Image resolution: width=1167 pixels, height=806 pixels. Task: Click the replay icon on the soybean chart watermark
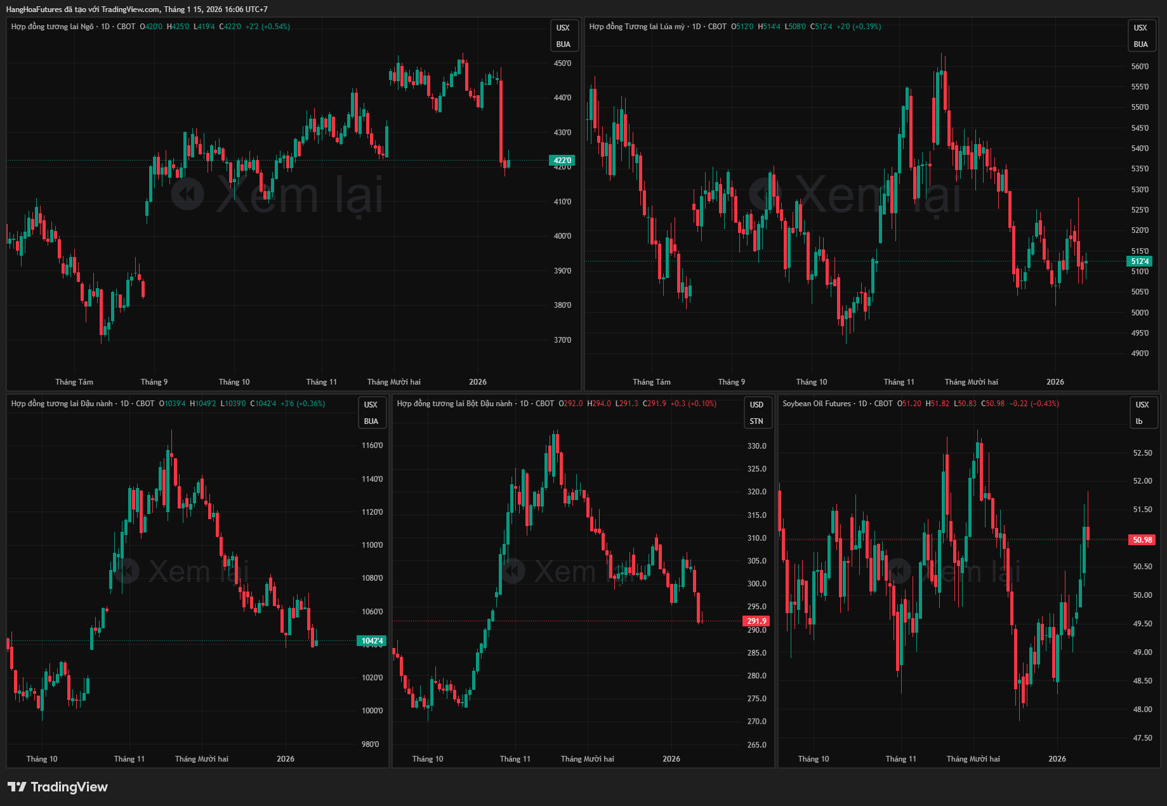click(x=126, y=571)
